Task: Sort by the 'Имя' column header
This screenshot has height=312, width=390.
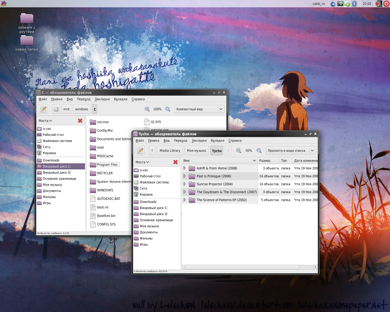Action: tap(220, 161)
